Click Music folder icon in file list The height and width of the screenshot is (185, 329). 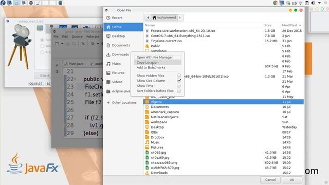coord(147,142)
